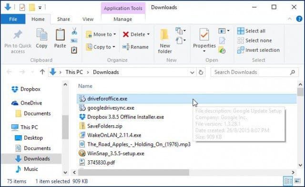Create a New folder
305x187 pixels.
point(165,41)
